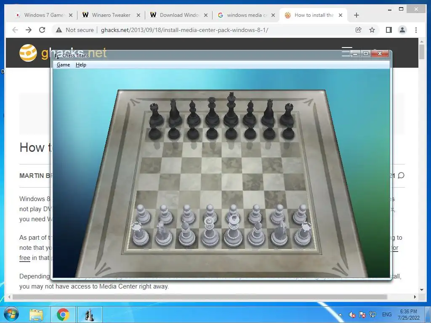This screenshot has width=431, height=323.
Task: Open the Chrome profile avatar menu
Action: [402, 30]
